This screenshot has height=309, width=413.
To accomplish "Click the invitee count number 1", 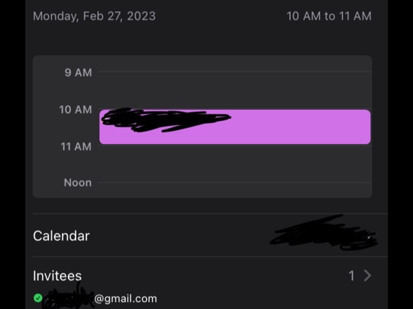I will (352, 276).
